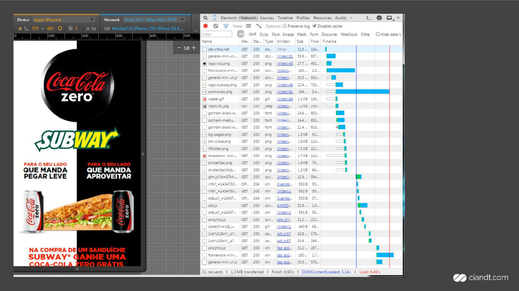Sort by the Name column header
519x291 pixels.
220,41
